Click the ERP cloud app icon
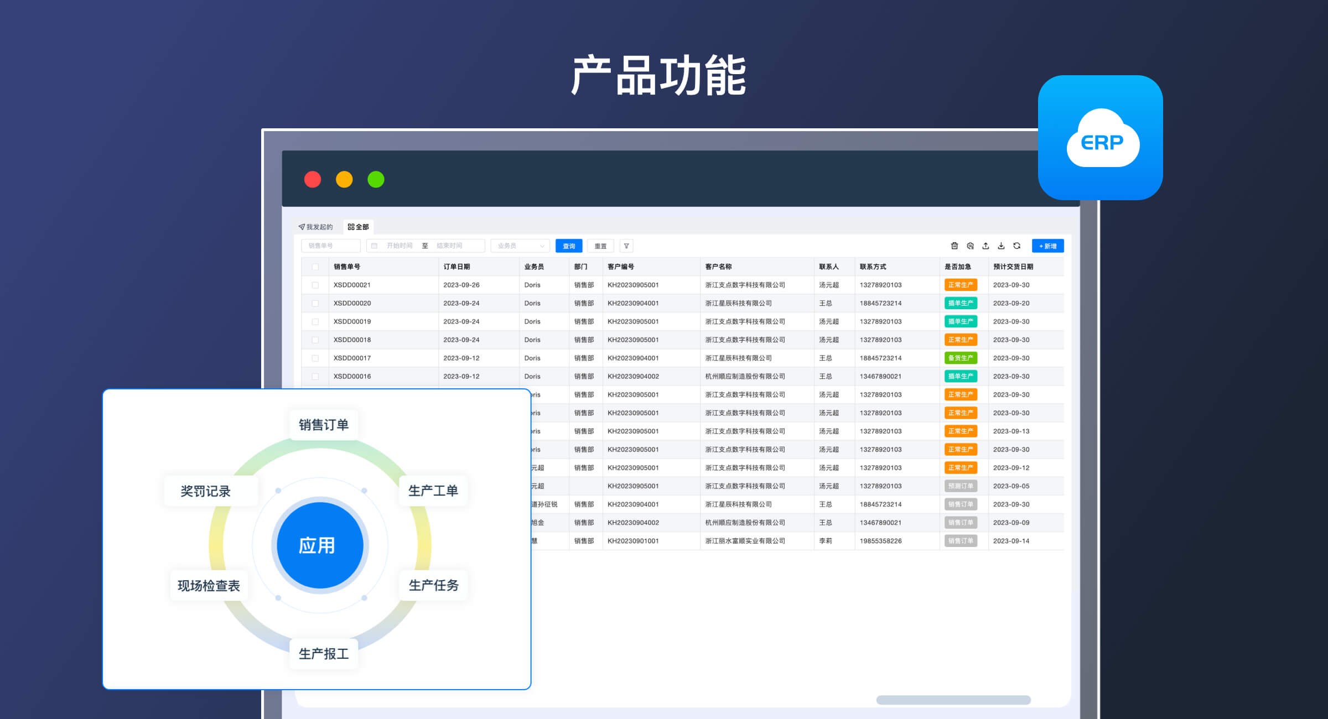Image resolution: width=1328 pixels, height=719 pixels. (1100, 138)
